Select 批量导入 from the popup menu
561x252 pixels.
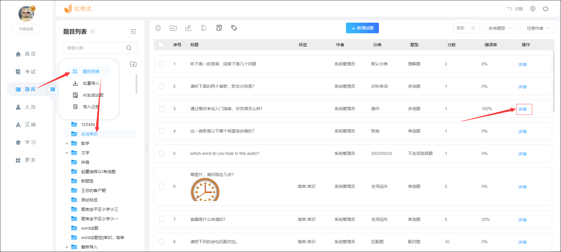pos(91,83)
